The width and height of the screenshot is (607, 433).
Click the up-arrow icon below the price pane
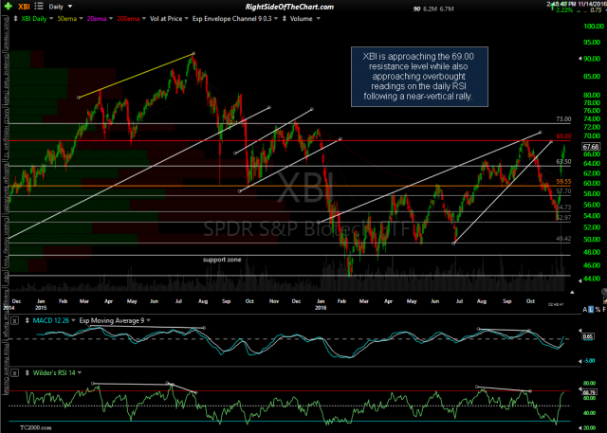[572, 292]
